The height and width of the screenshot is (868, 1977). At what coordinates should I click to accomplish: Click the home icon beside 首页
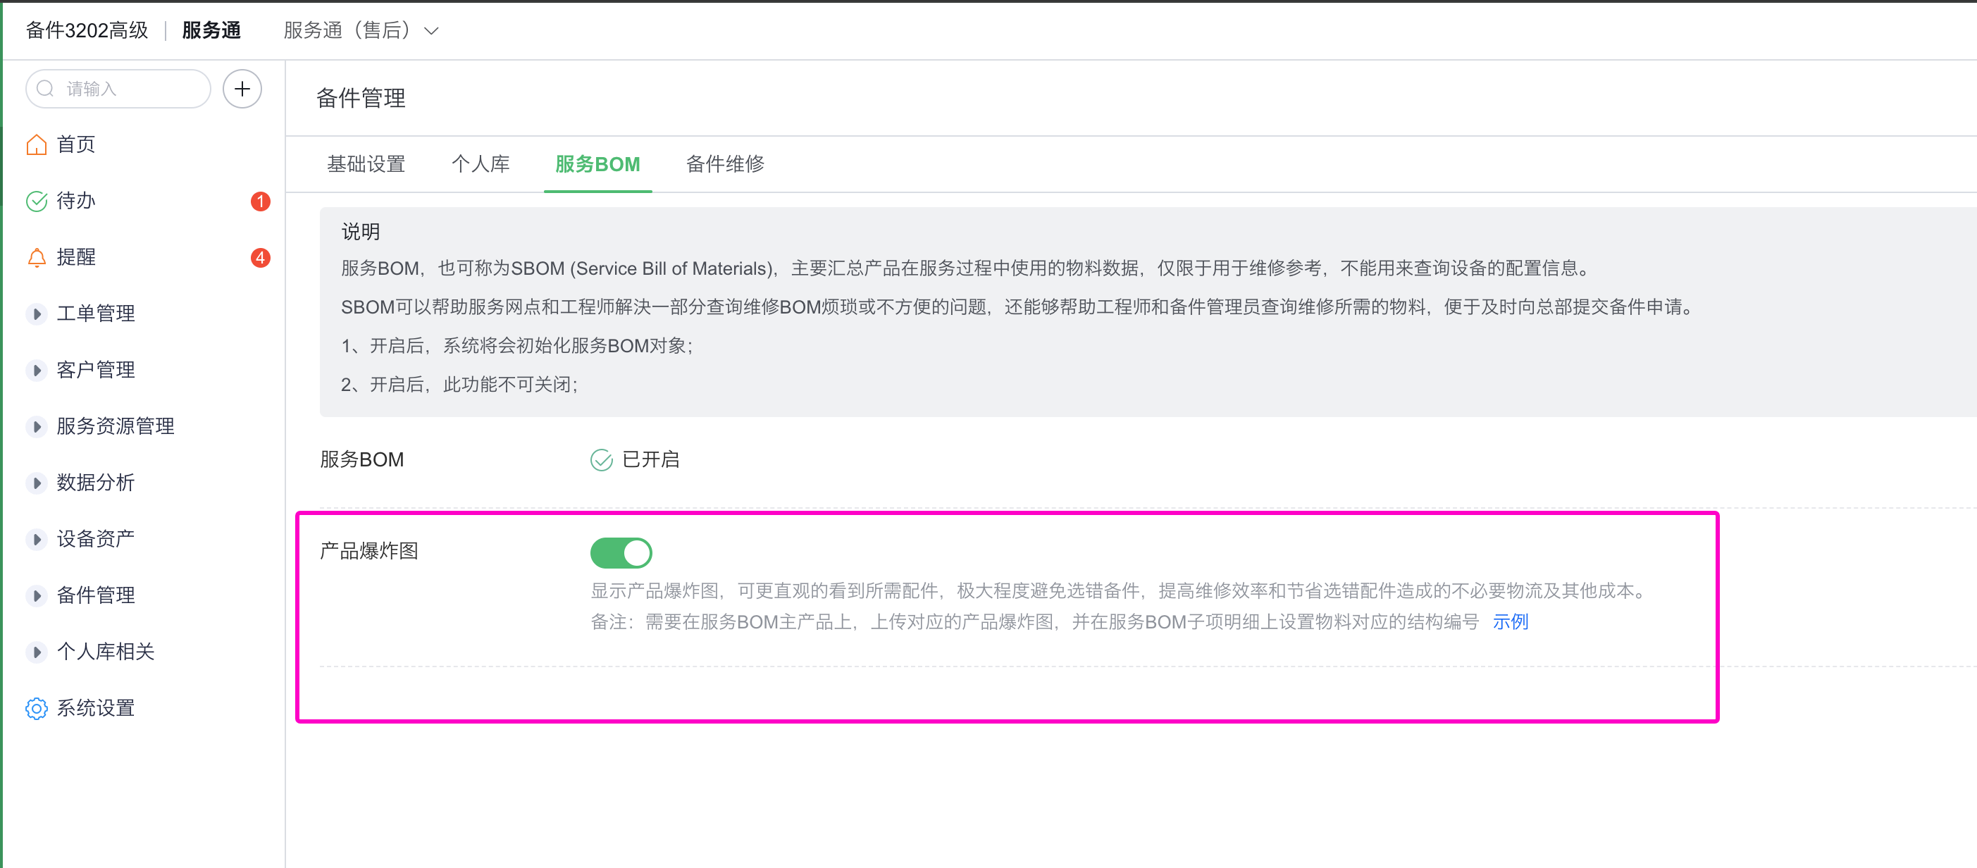(x=36, y=144)
